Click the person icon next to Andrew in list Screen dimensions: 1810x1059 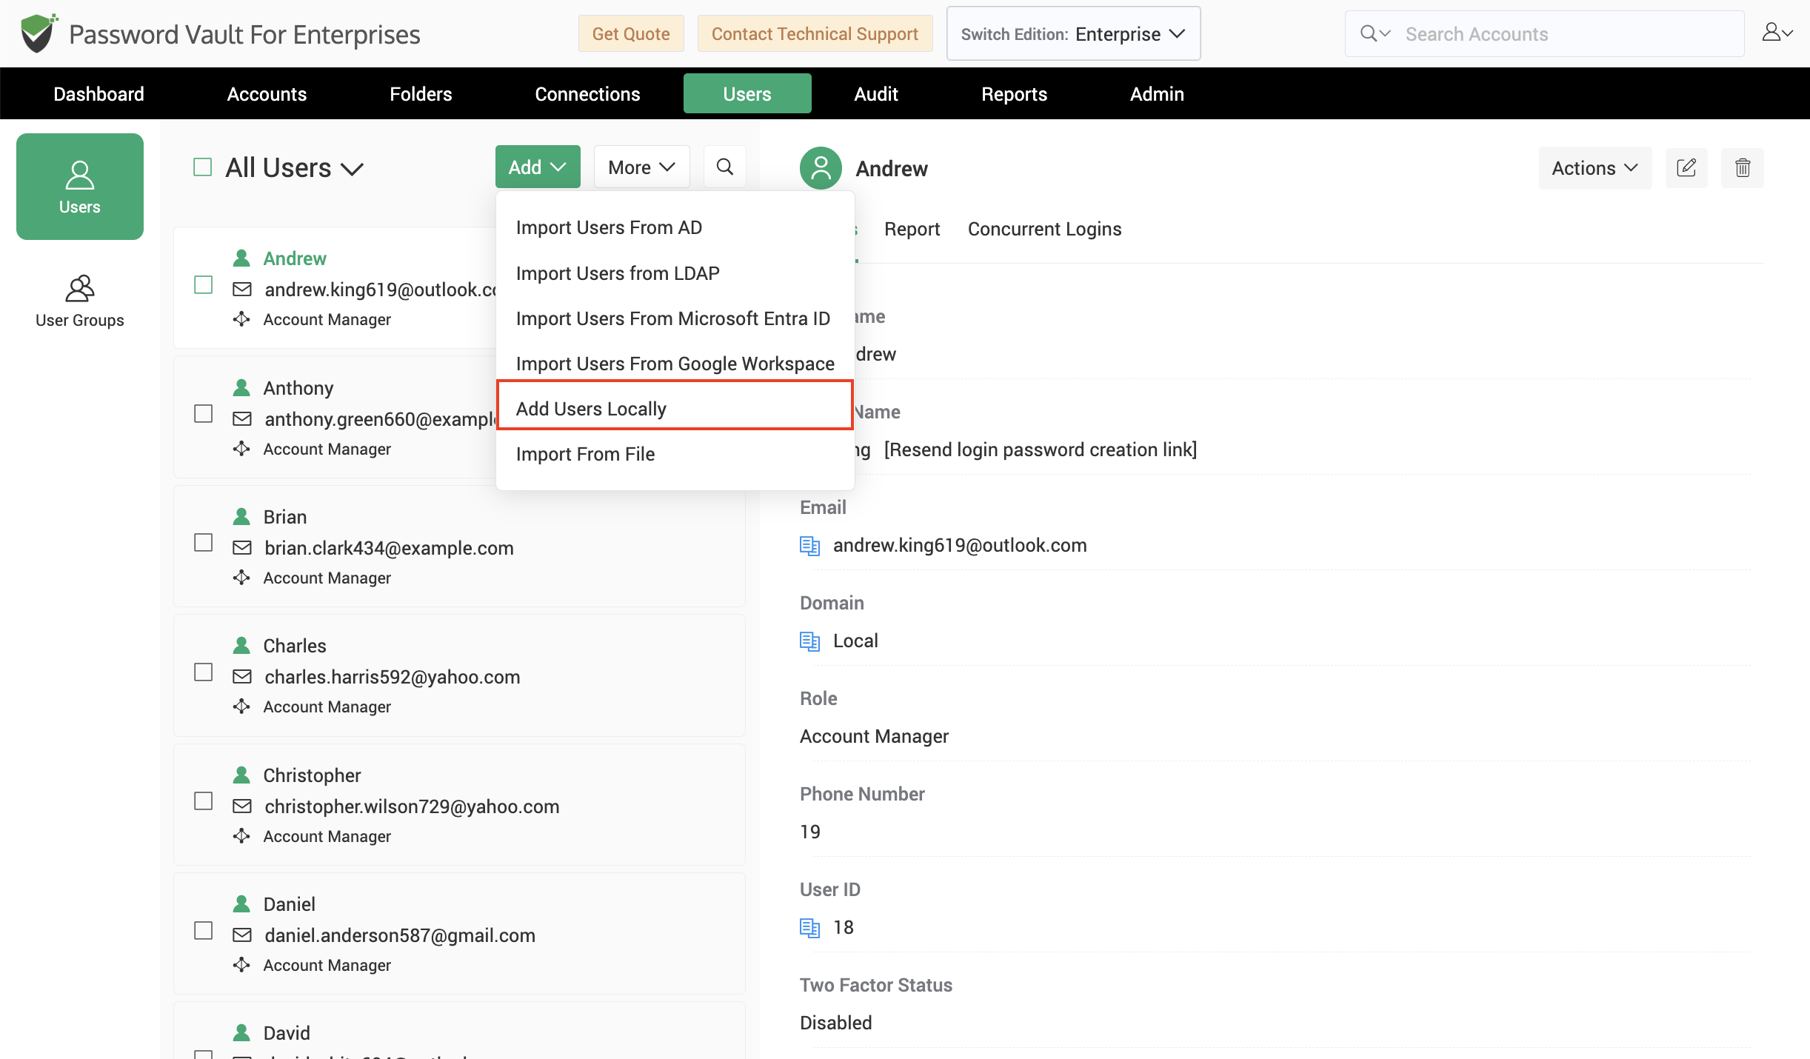coord(241,258)
